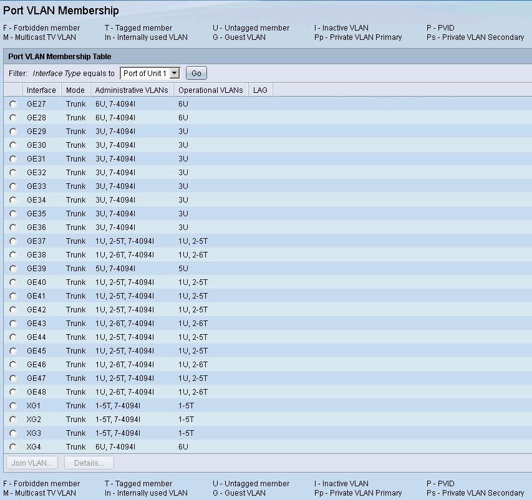532x500 pixels.
Task: Select radio button for interface GE39
Action: point(13,269)
